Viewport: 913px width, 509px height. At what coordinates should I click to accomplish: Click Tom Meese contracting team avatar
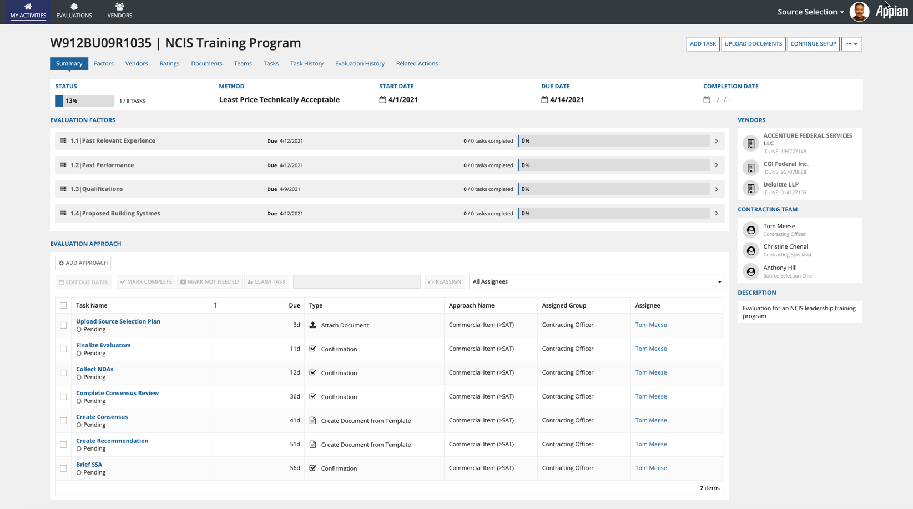pos(751,230)
